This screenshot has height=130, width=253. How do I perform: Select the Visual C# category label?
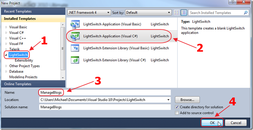[x=16, y=32]
